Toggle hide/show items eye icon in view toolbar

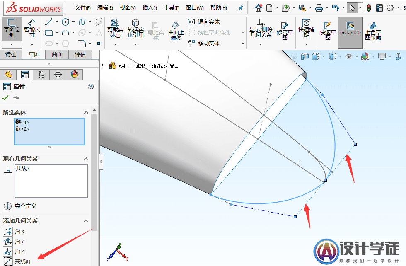point(349,56)
